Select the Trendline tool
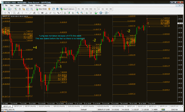 pyautogui.click(x=30, y=13)
